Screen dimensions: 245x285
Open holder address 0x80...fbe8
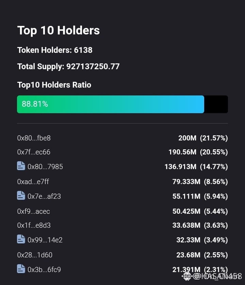34,138
